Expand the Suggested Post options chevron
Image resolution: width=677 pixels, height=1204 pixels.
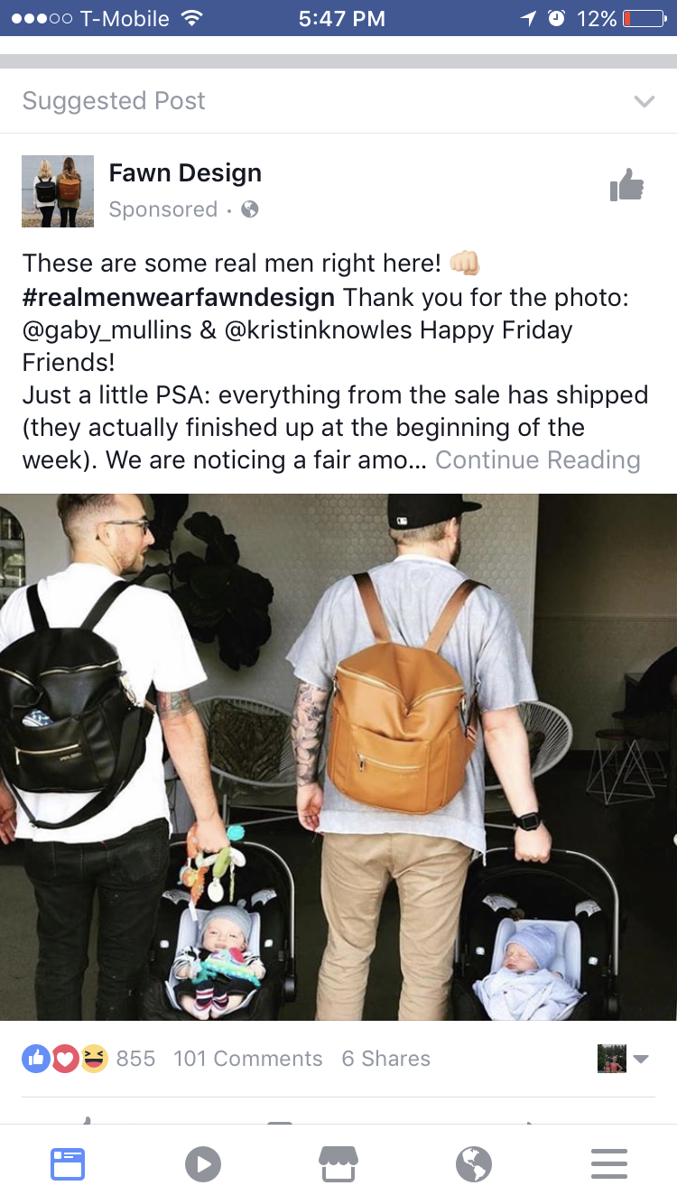click(644, 101)
